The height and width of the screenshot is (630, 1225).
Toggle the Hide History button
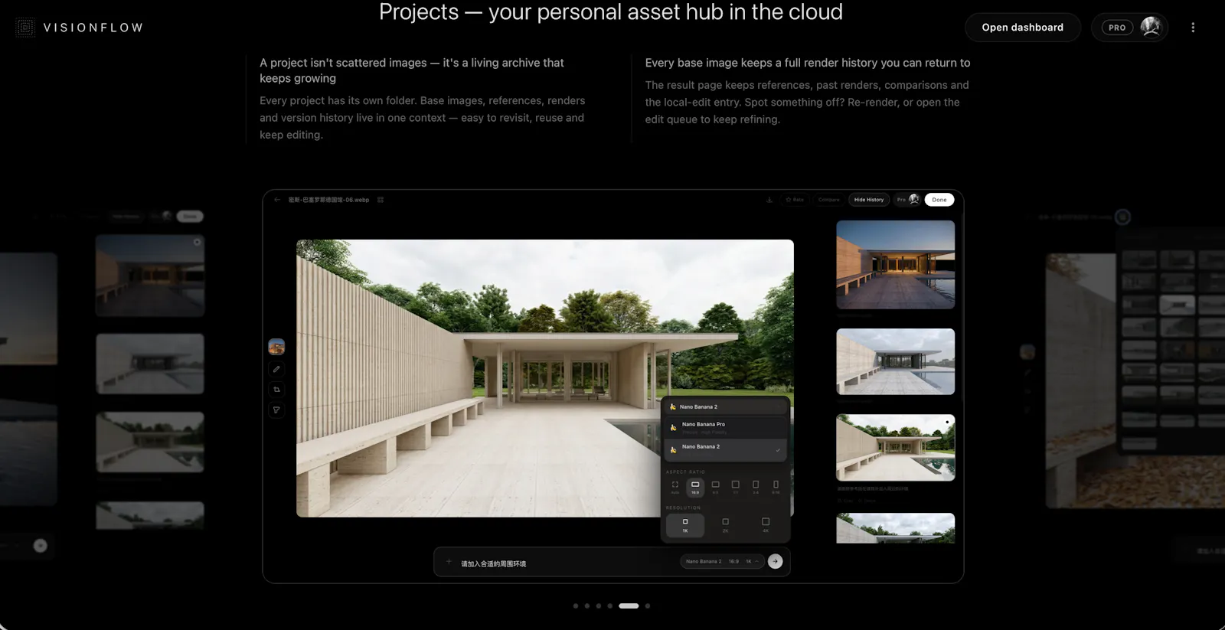point(869,200)
